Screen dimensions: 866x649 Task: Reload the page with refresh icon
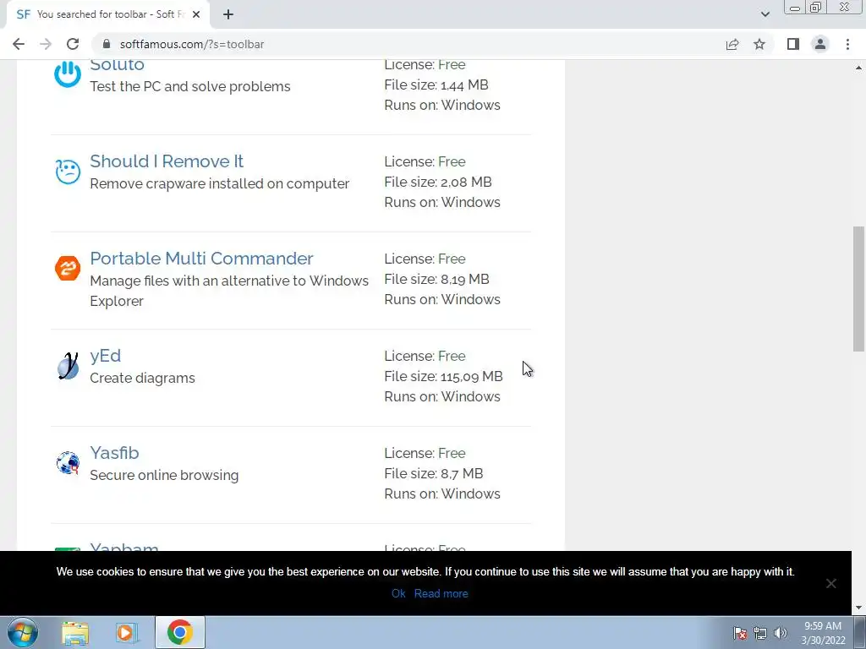coord(73,44)
